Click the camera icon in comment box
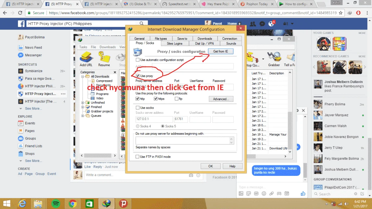Image resolution: width=372 pixels, height=209 pixels. tap(191, 175)
